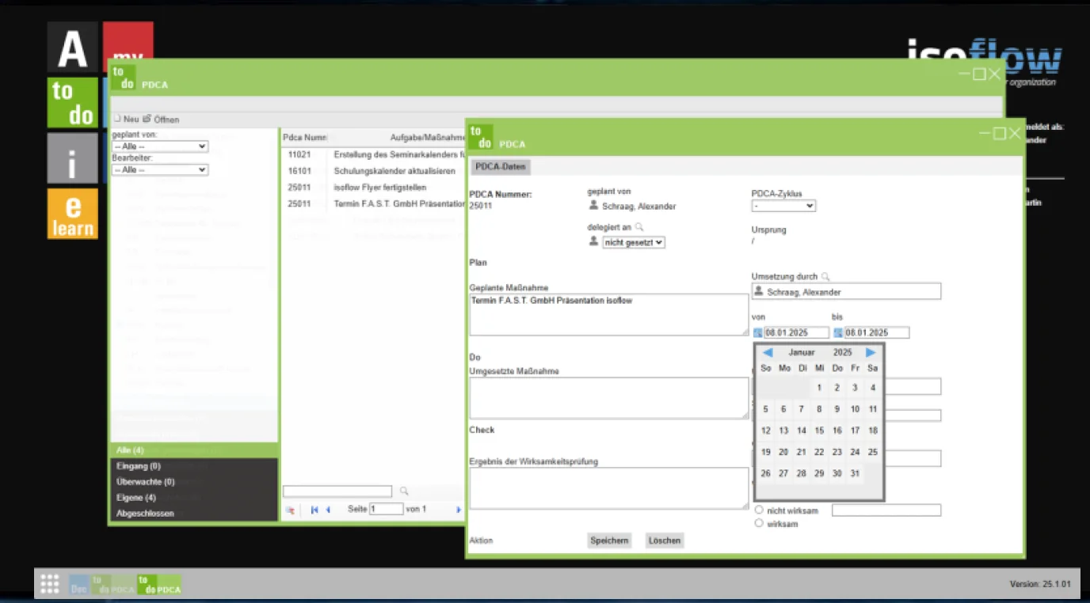Viewport: 1090px width, 603px height.
Task: Click in 'Geplante Maßnahme' text area
Action: (609, 315)
